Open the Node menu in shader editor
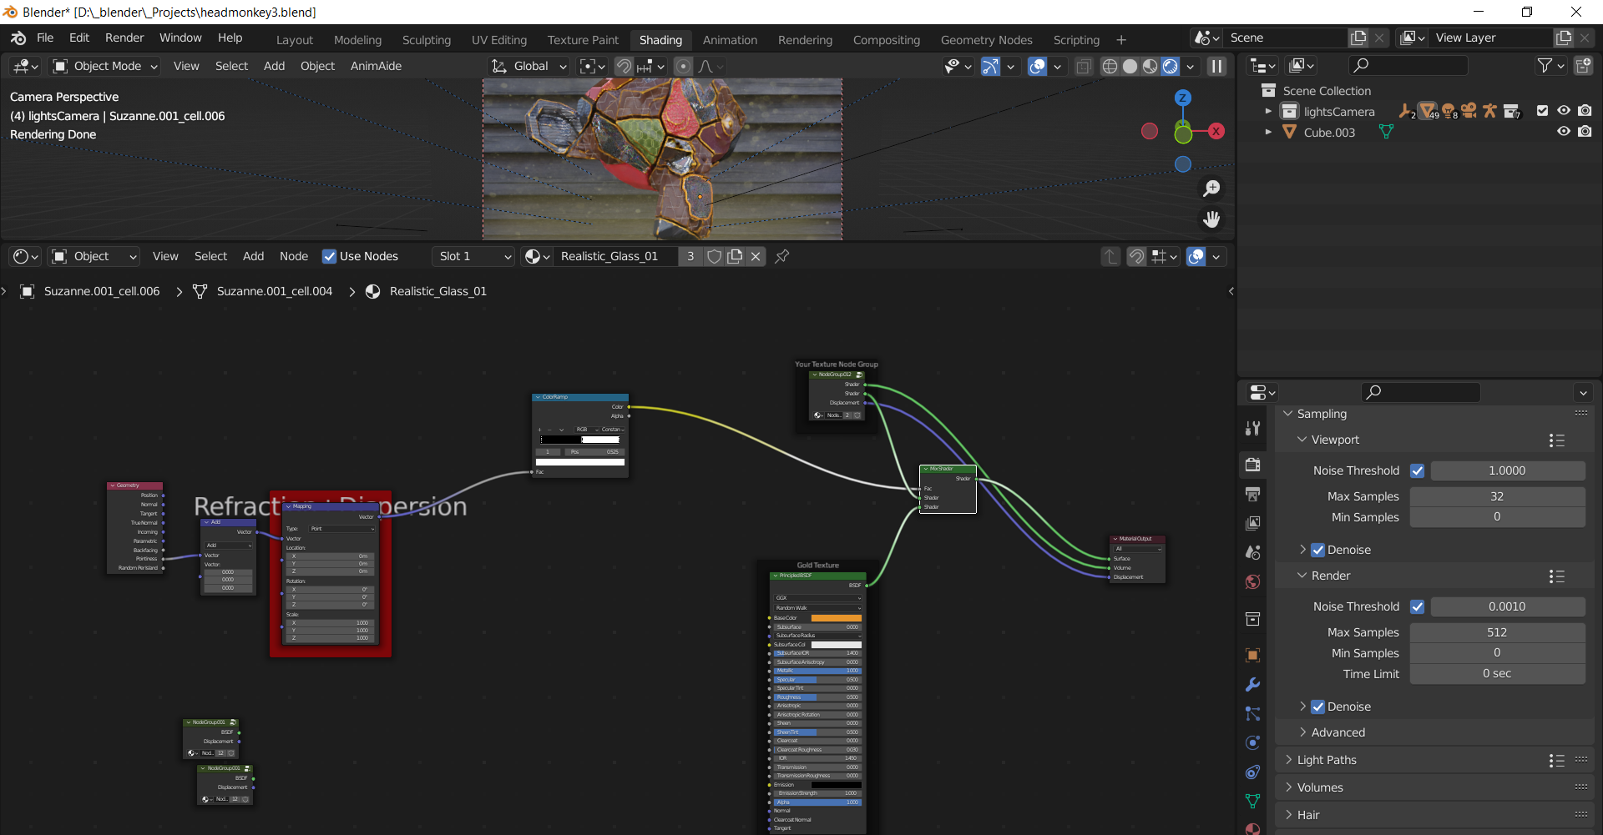Viewport: 1603px width, 835px height. pyautogui.click(x=293, y=256)
